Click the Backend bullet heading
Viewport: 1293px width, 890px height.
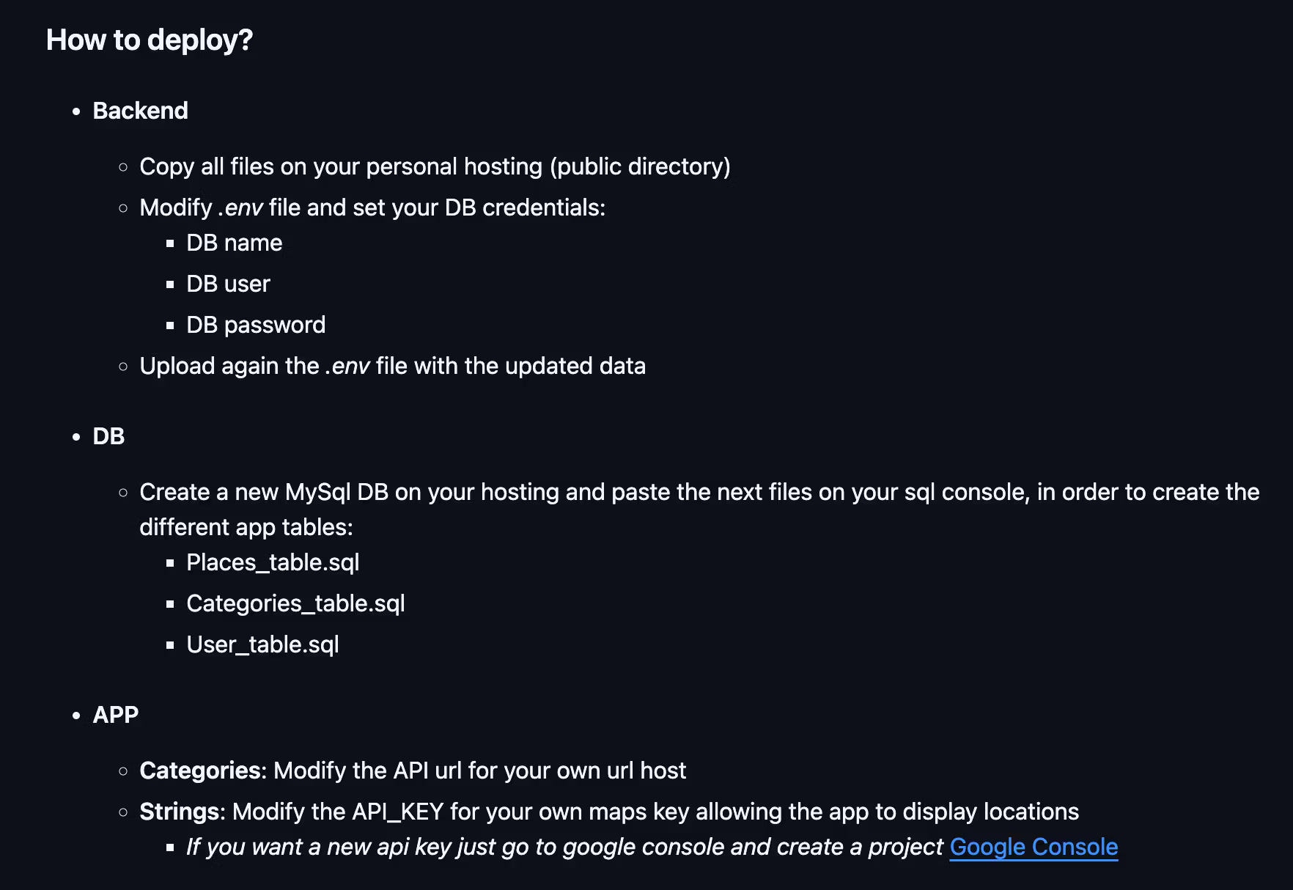140,111
